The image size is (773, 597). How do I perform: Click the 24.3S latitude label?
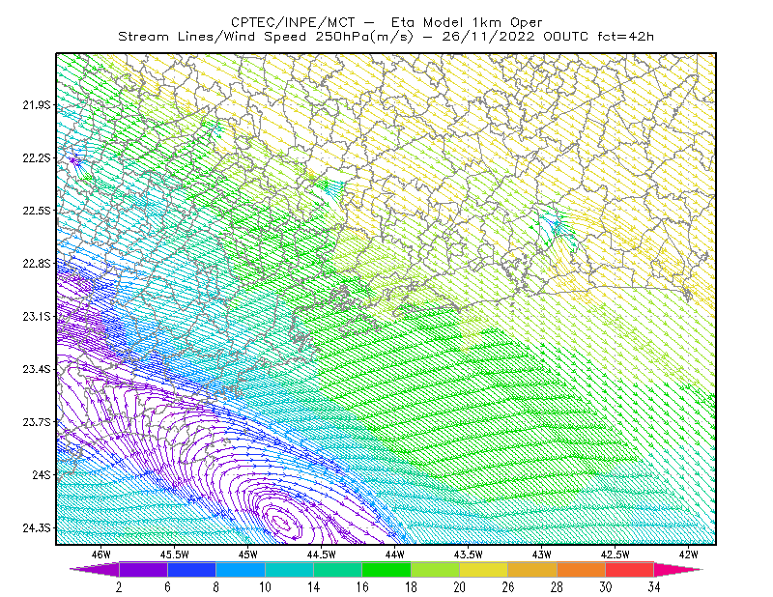click(36, 528)
